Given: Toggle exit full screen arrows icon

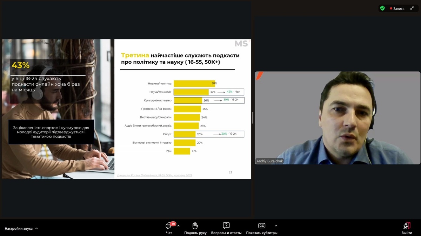Looking at the screenshot, I should [x=412, y=8].
